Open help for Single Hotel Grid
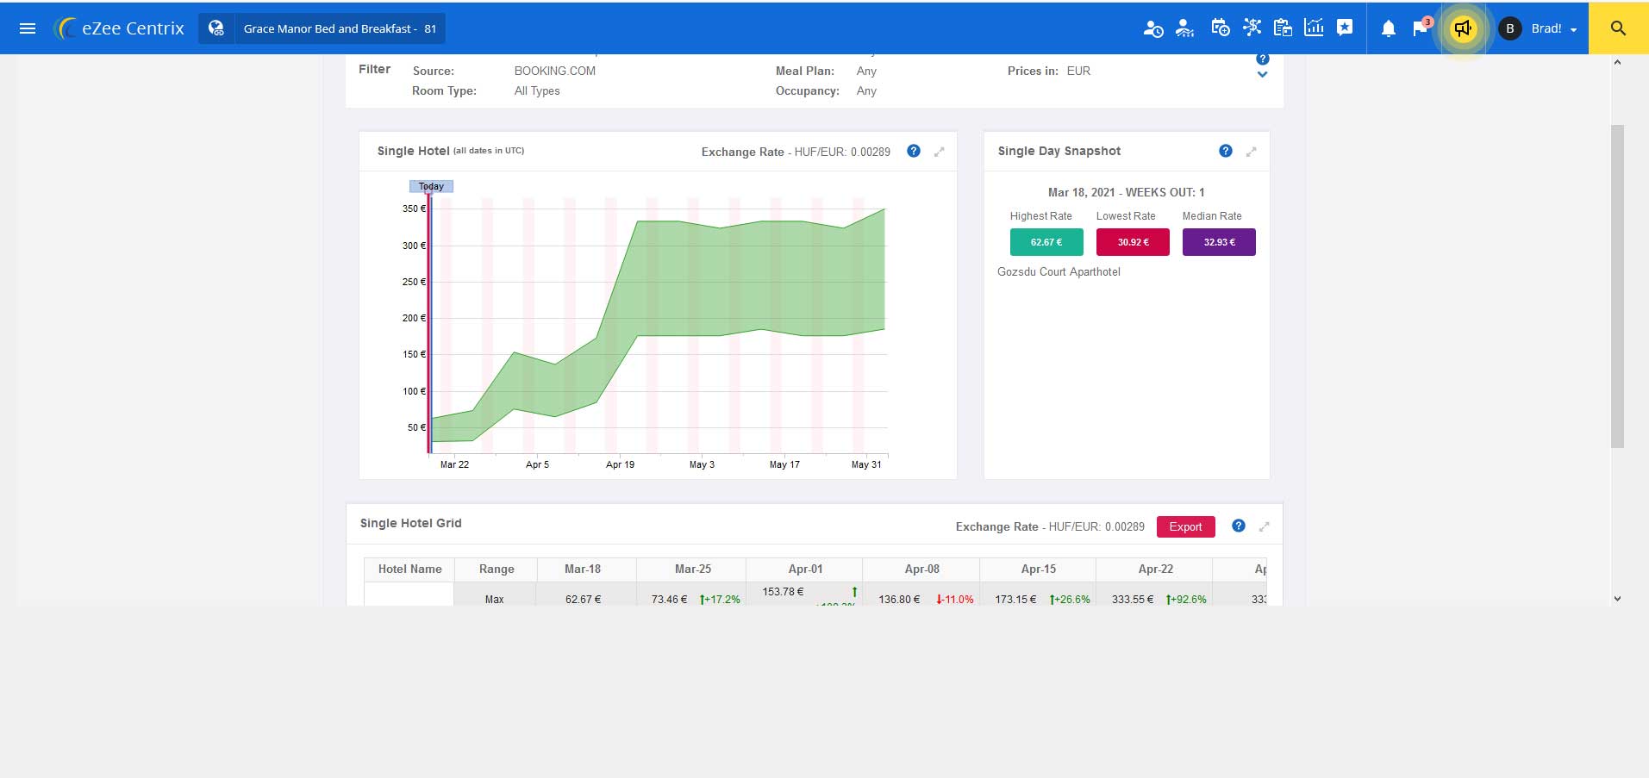The image size is (1649, 778). tap(1239, 526)
